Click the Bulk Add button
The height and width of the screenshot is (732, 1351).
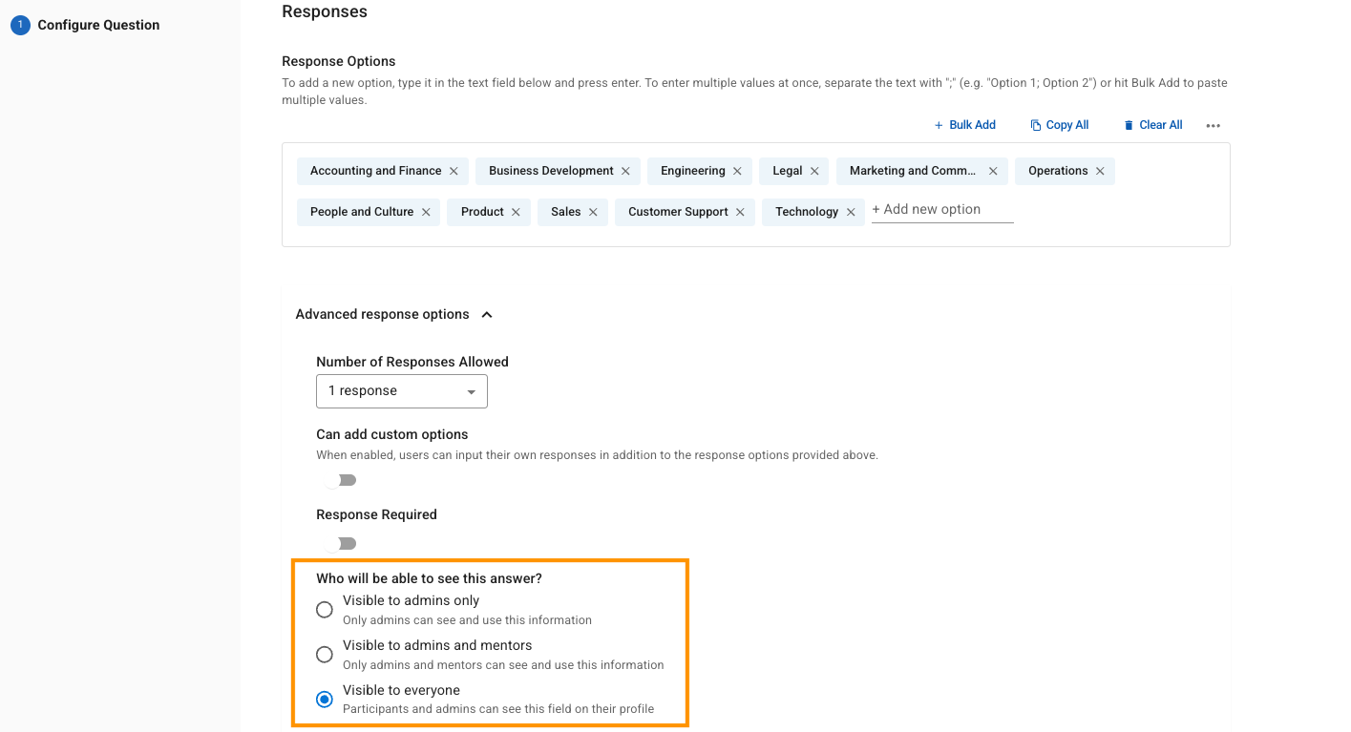(965, 125)
